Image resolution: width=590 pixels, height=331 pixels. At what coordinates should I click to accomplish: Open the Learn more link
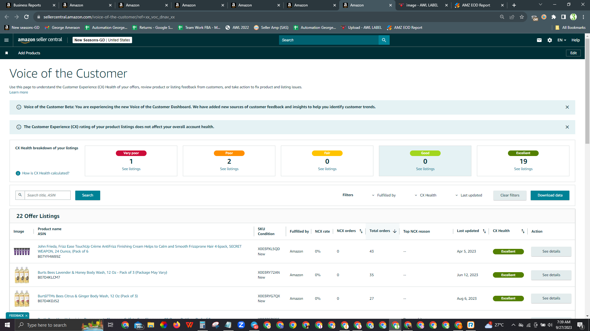19,93
